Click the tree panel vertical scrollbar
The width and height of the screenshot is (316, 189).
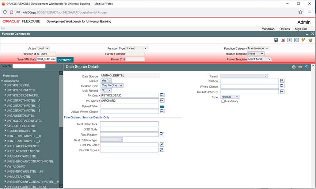61,101
